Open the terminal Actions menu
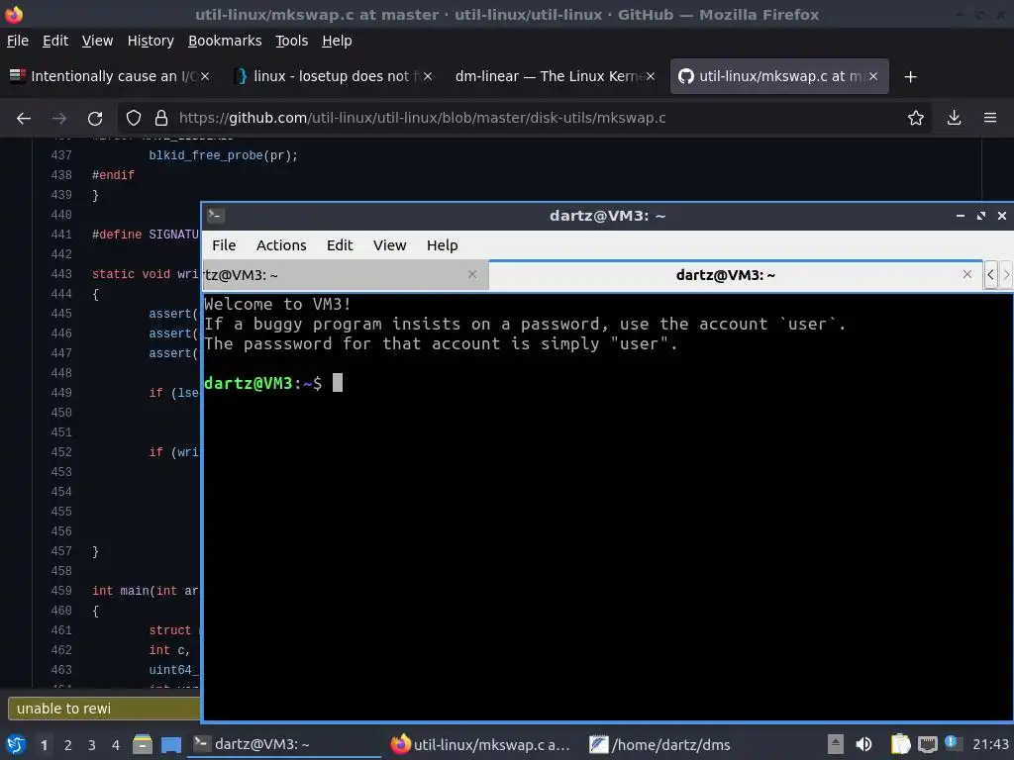1014x760 pixels. pos(280,245)
